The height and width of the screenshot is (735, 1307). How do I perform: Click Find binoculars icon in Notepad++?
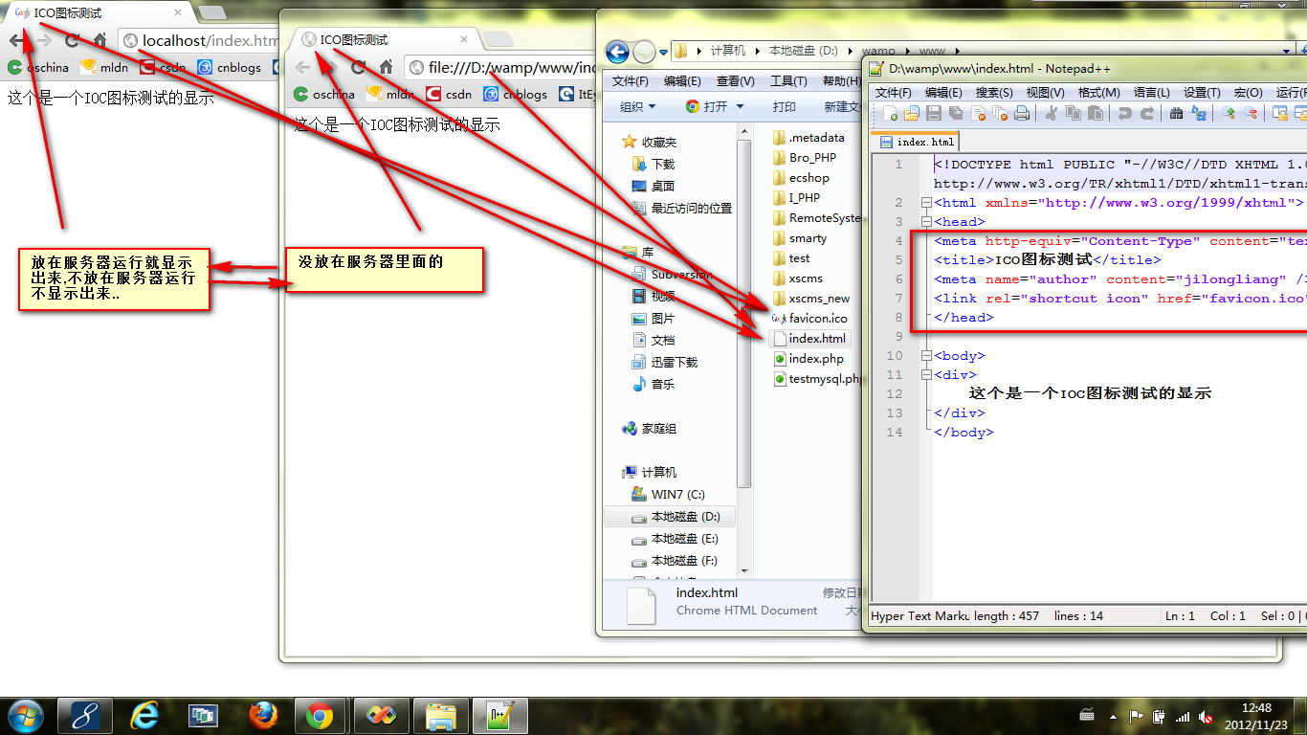coord(1176,113)
